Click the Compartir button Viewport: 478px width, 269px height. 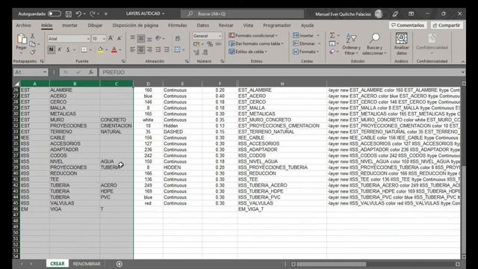pyautogui.click(x=447, y=25)
